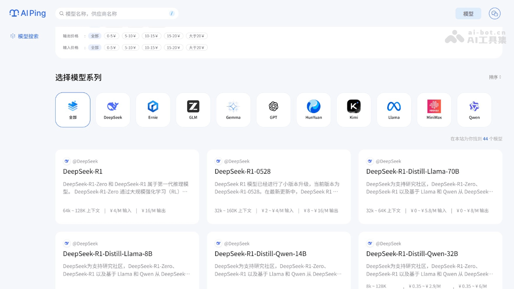Switch to the 模型 tab in the header

[468, 14]
